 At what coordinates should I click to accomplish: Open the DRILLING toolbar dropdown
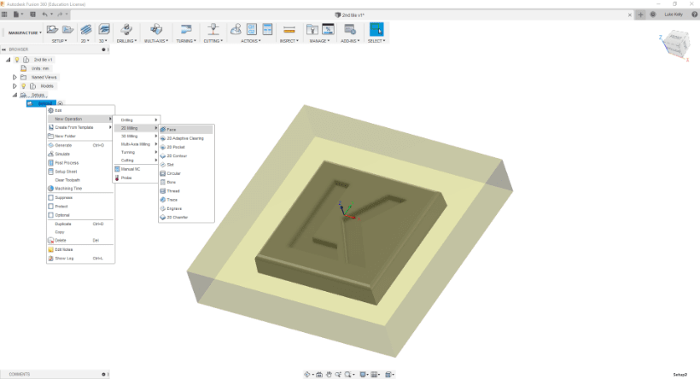(127, 40)
